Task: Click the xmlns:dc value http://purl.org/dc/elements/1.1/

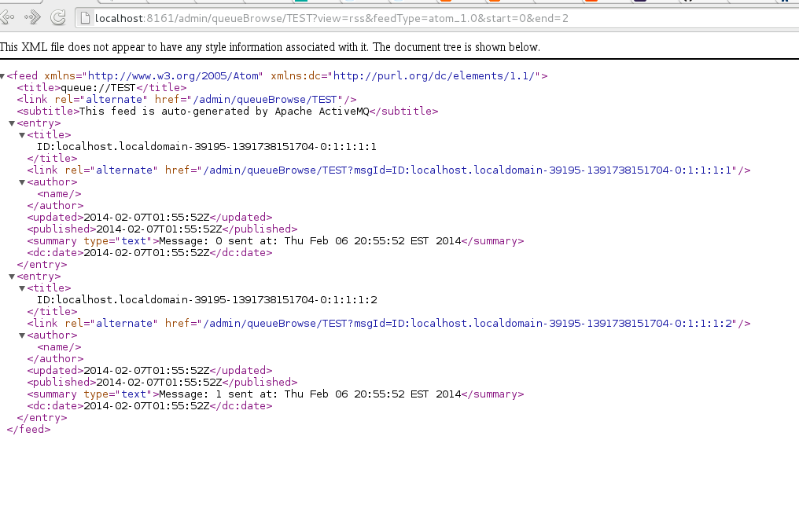Action: 433,76
